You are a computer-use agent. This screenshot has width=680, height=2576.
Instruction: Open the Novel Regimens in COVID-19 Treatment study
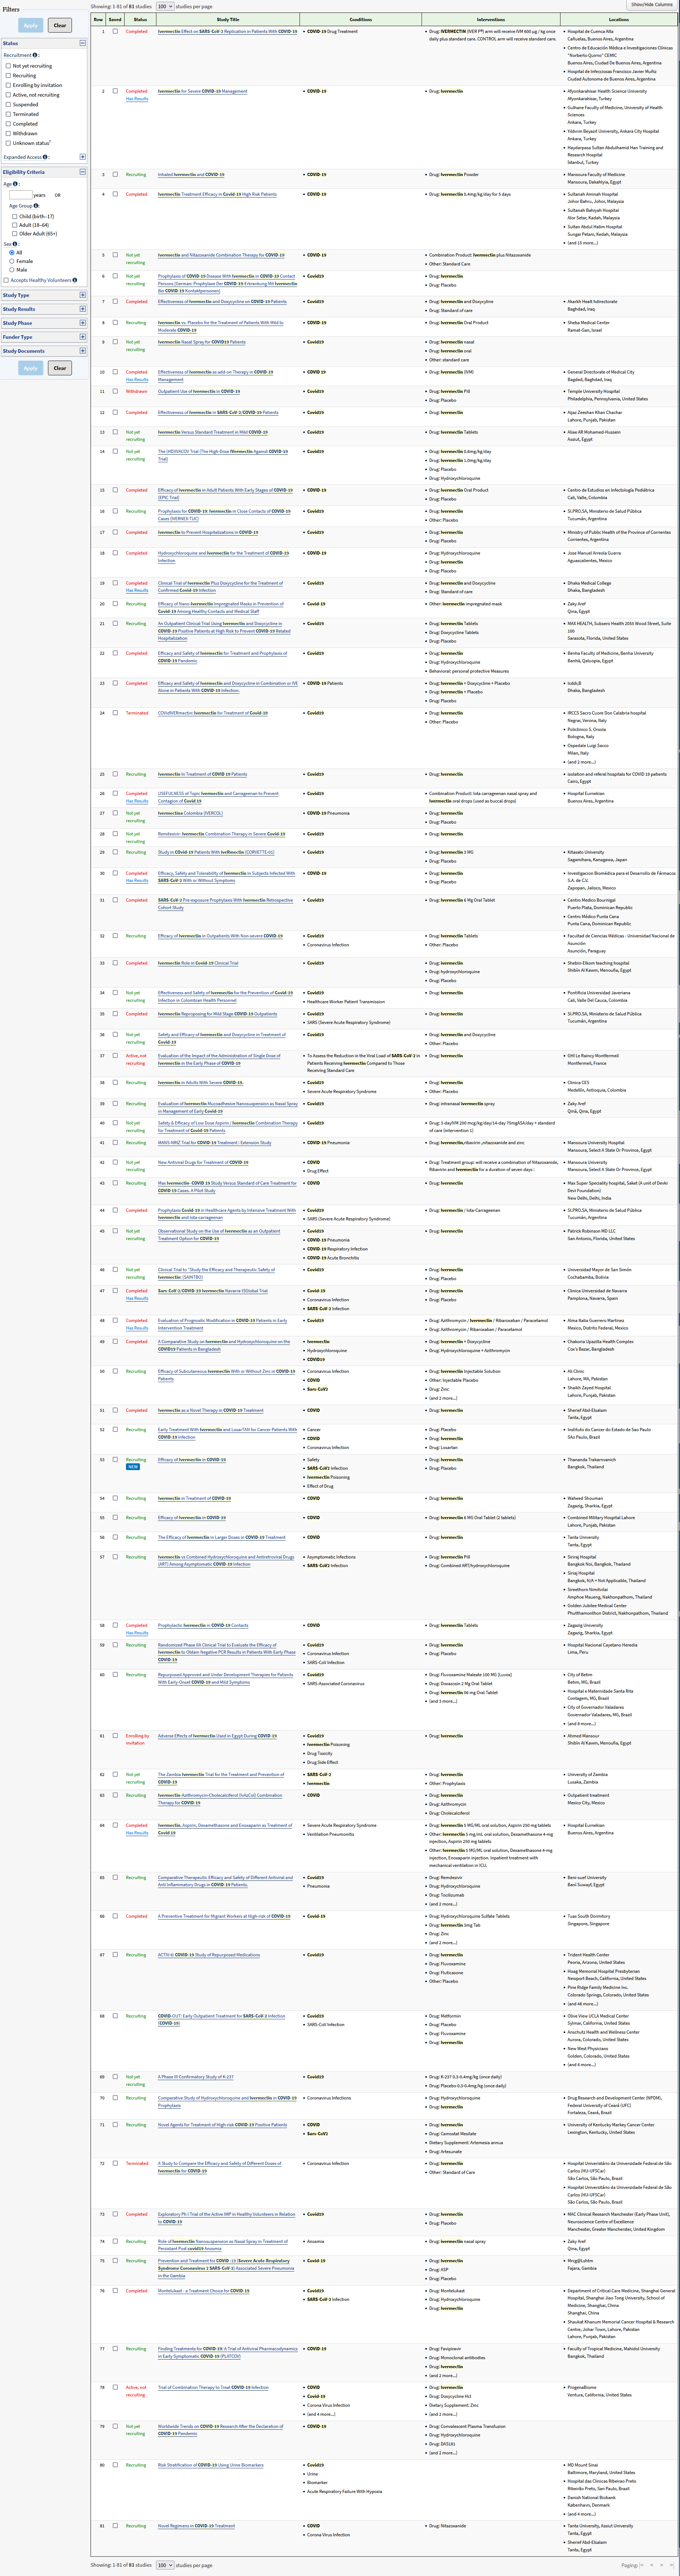pos(196,2526)
